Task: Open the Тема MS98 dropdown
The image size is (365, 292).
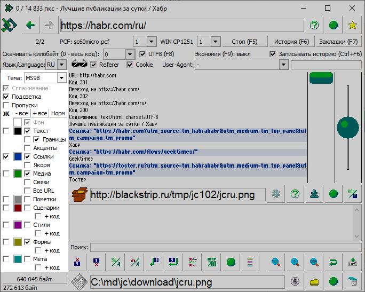Action: (x=62, y=78)
